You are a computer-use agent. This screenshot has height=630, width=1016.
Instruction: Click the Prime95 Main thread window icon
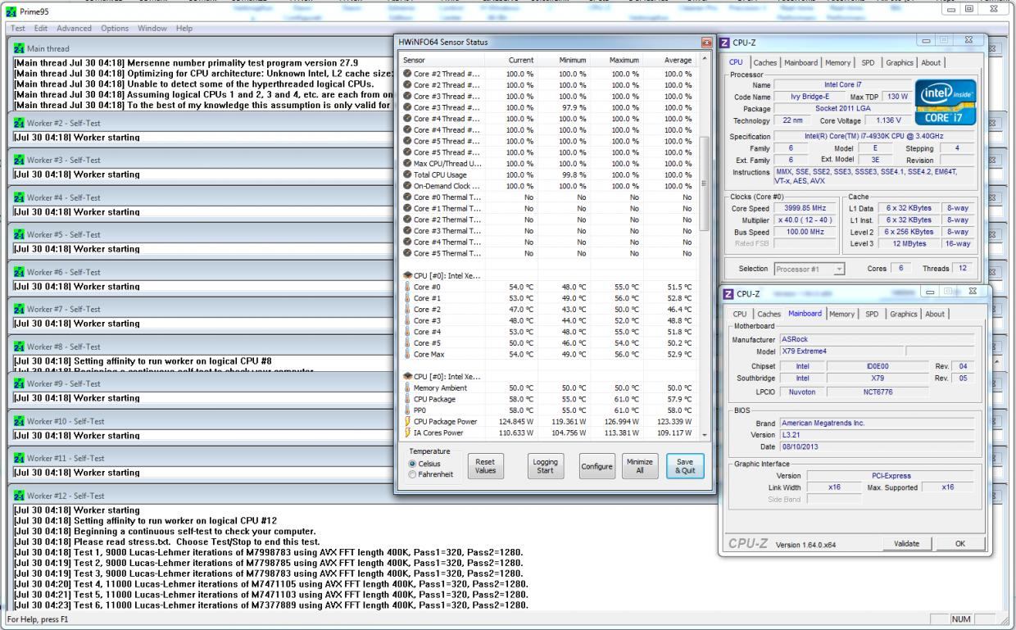pos(19,48)
